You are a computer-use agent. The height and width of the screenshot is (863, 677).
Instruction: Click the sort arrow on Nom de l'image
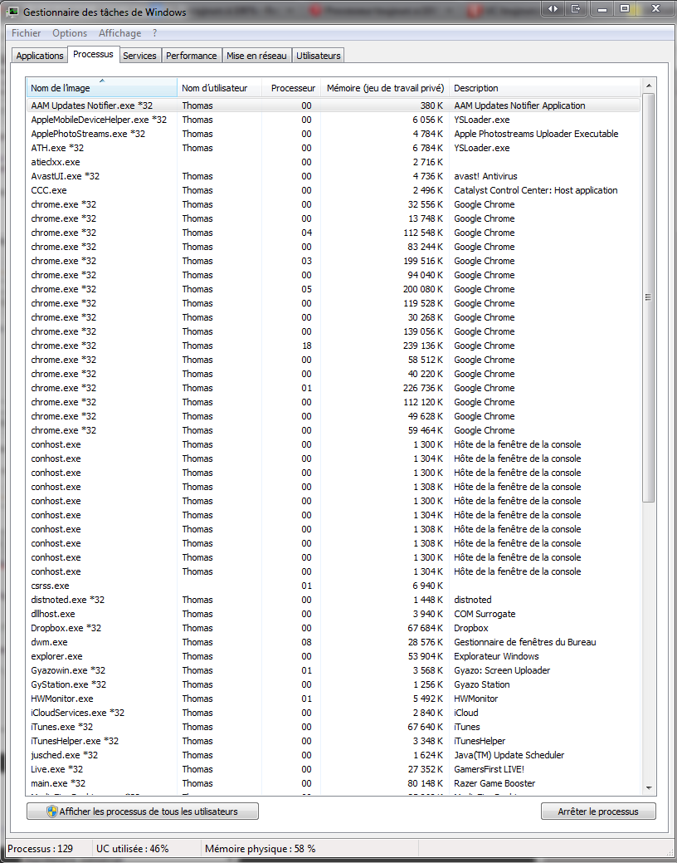click(x=102, y=81)
